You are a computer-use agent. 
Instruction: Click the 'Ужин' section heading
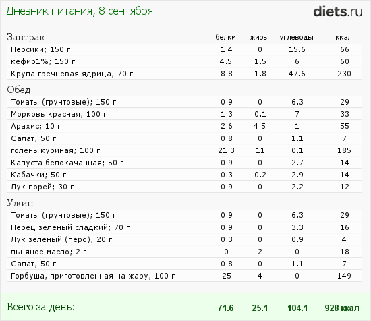(x=20, y=203)
